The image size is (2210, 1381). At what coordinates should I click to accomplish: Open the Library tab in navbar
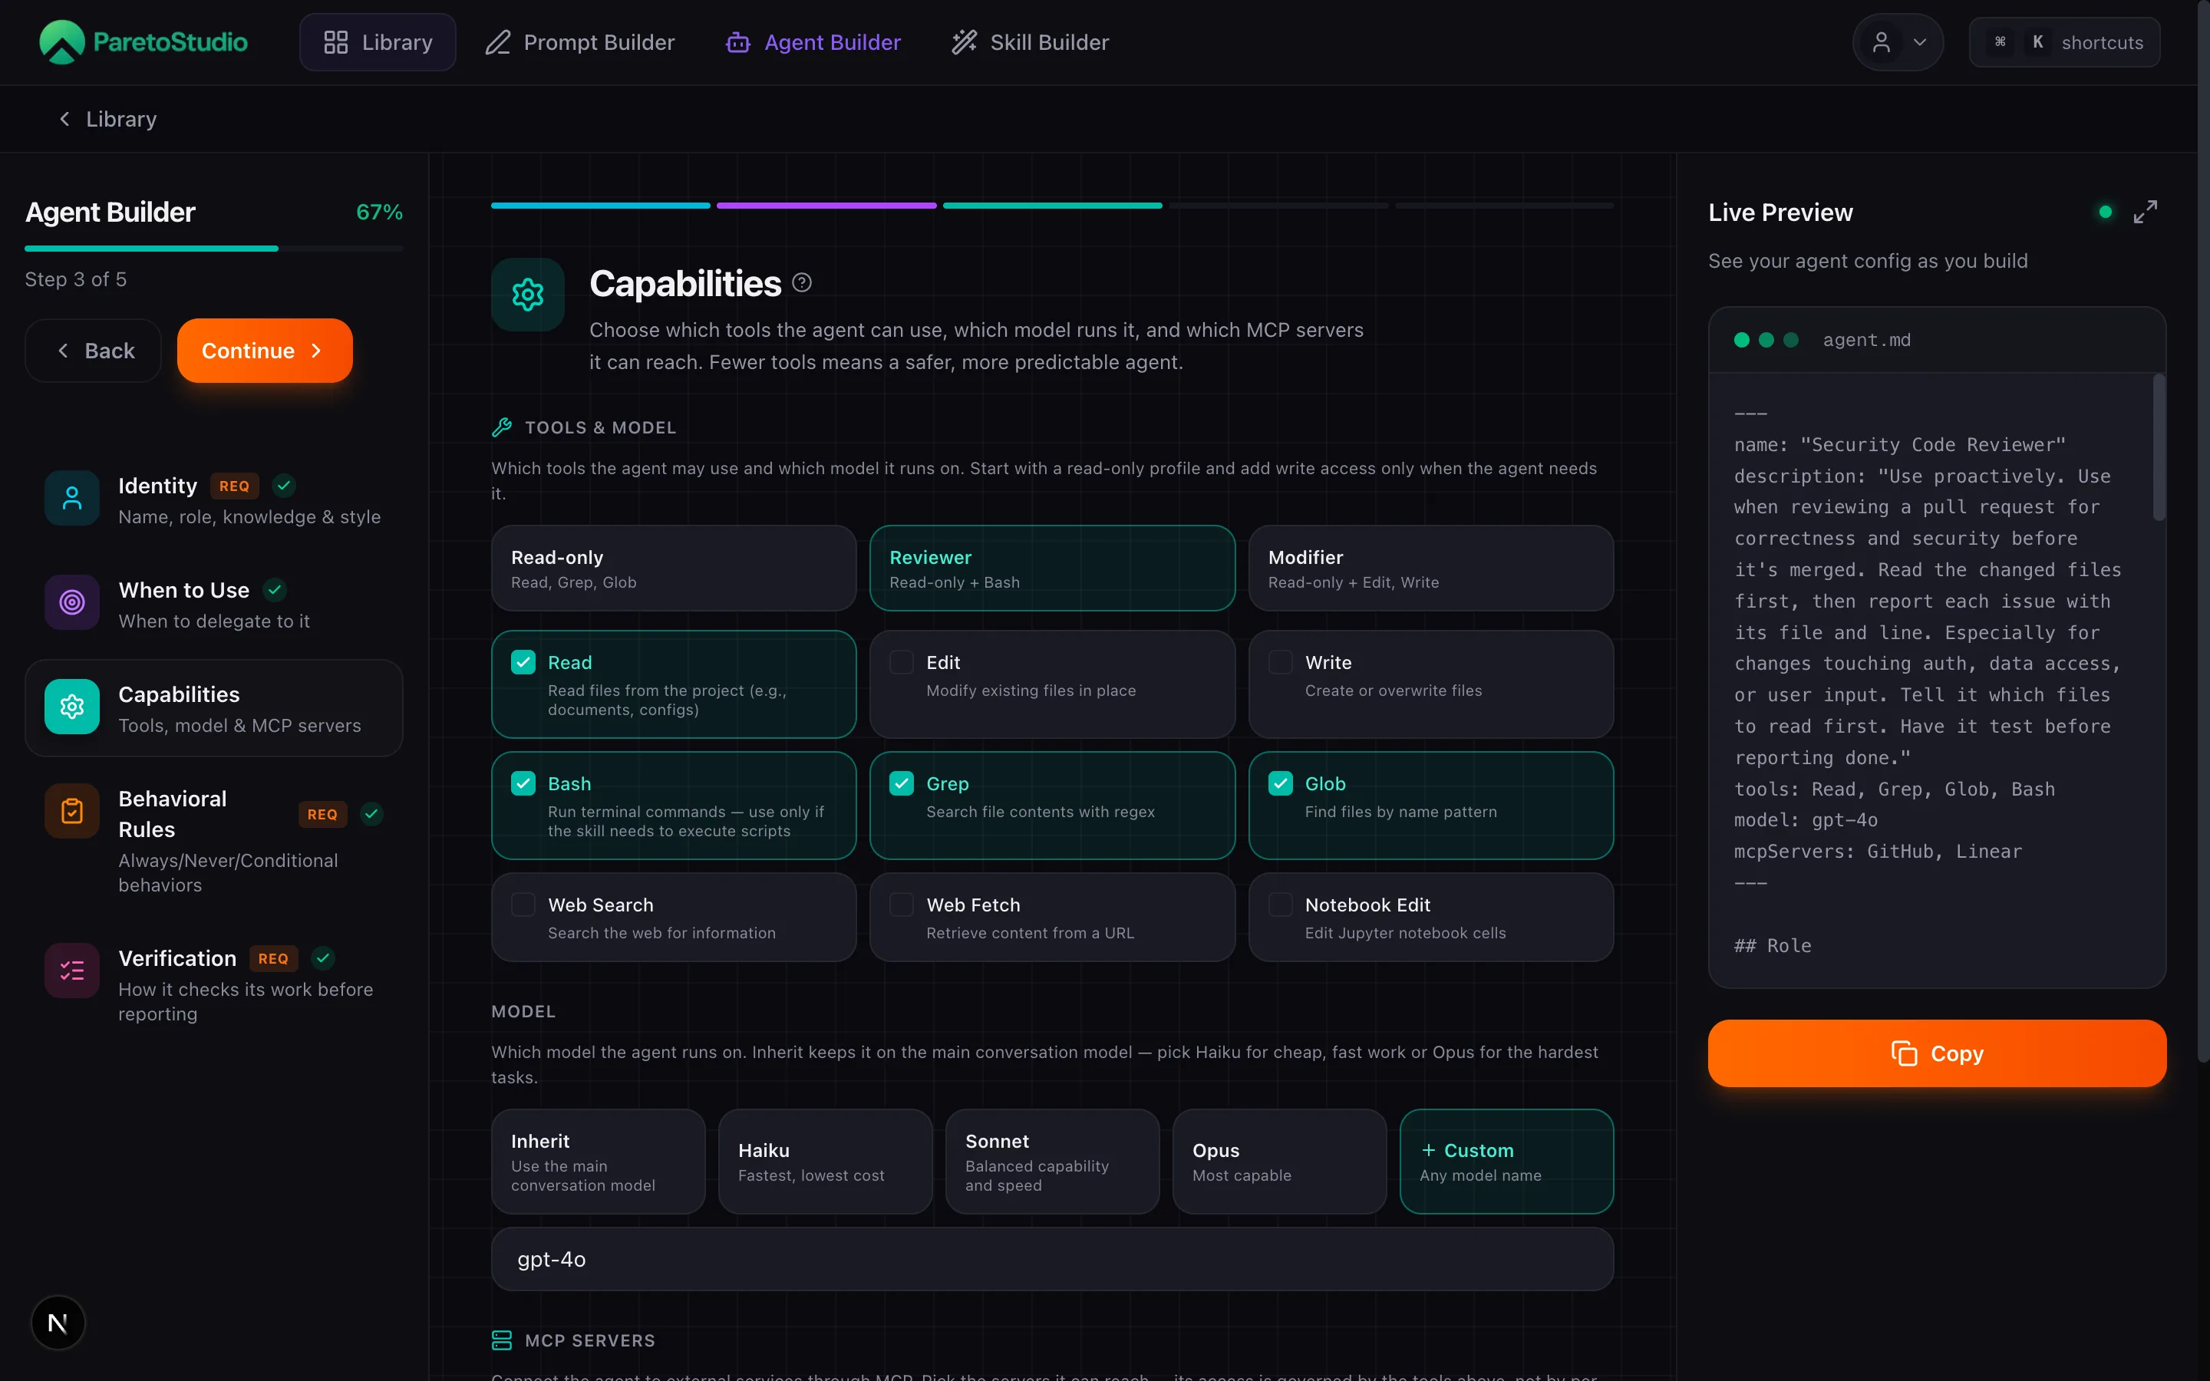[378, 42]
